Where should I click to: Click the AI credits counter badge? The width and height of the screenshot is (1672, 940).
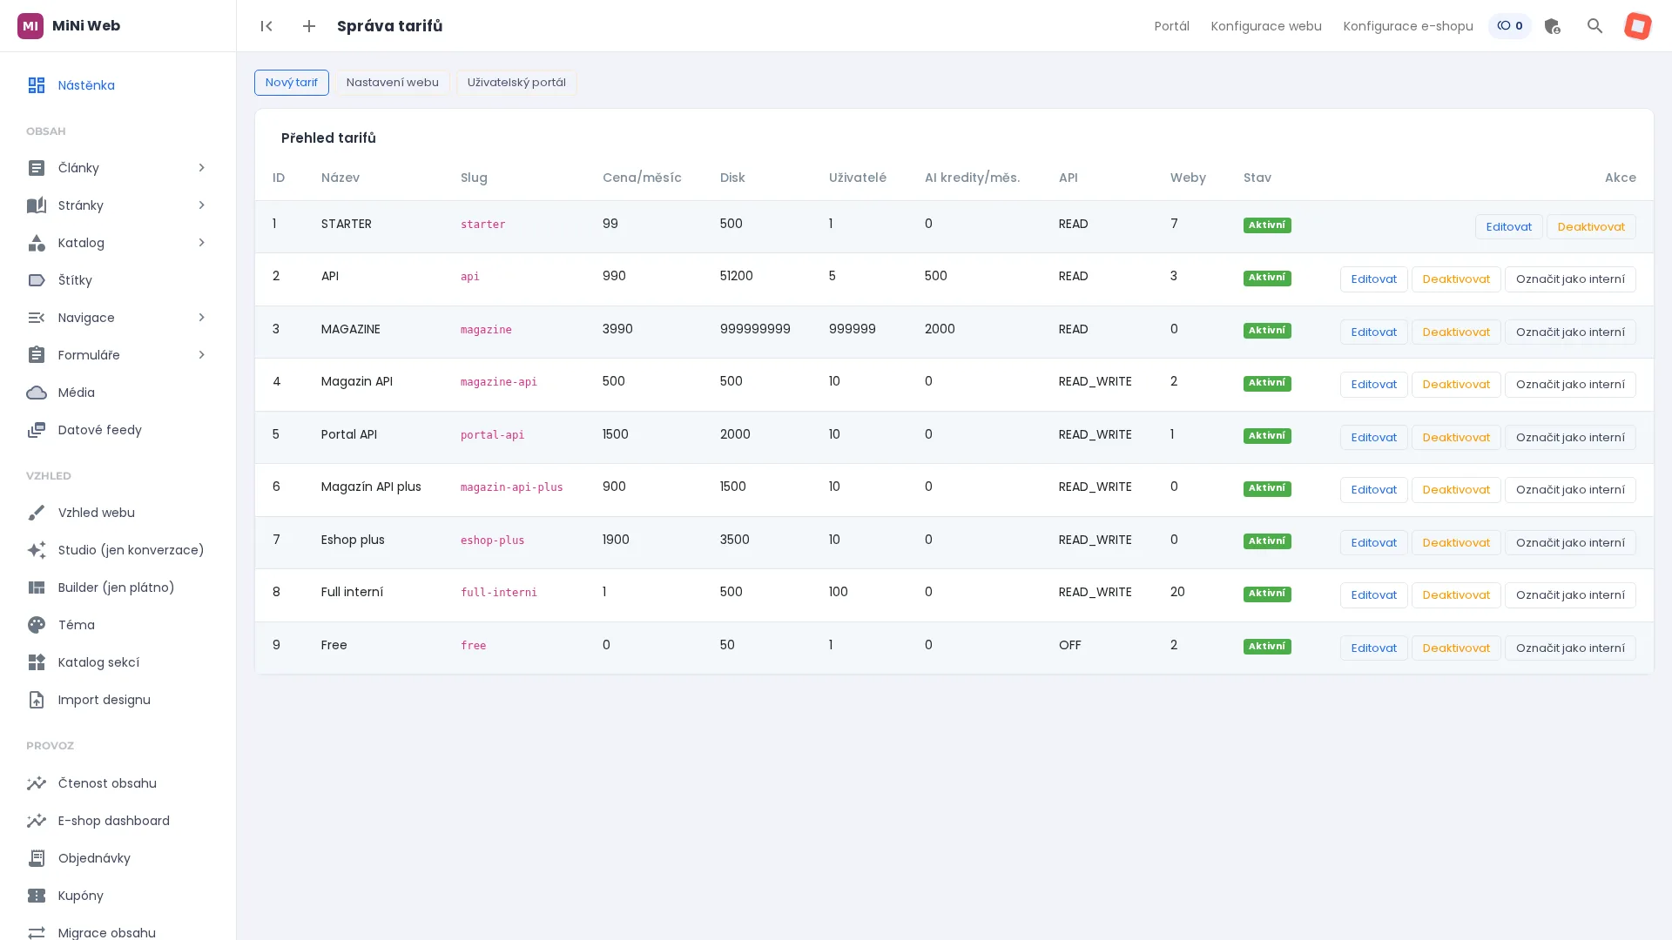(1510, 26)
